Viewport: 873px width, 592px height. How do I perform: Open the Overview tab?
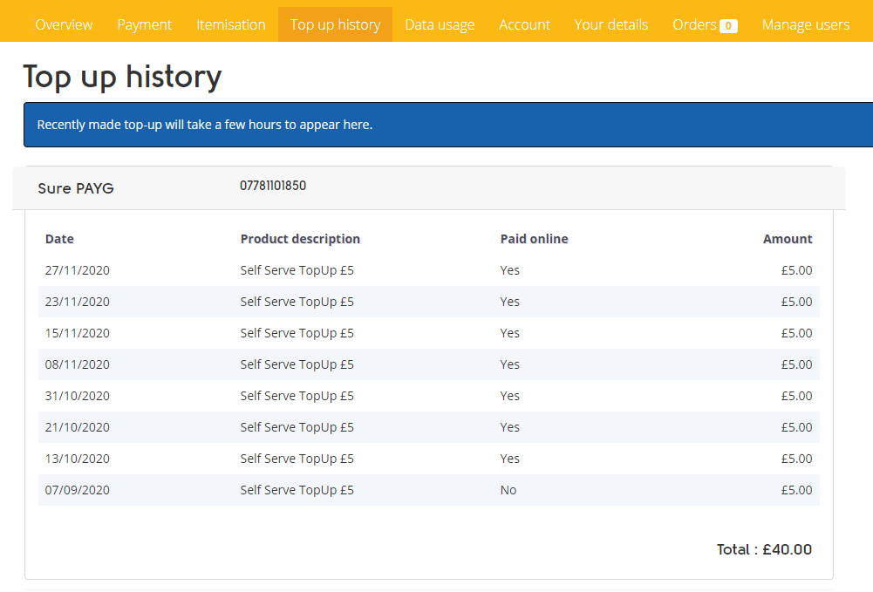click(x=64, y=24)
